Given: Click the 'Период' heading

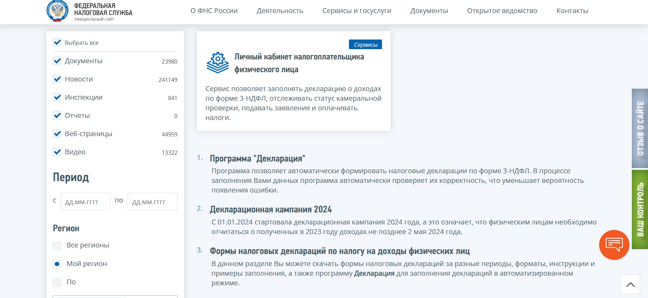Looking at the screenshot, I should pos(71,177).
